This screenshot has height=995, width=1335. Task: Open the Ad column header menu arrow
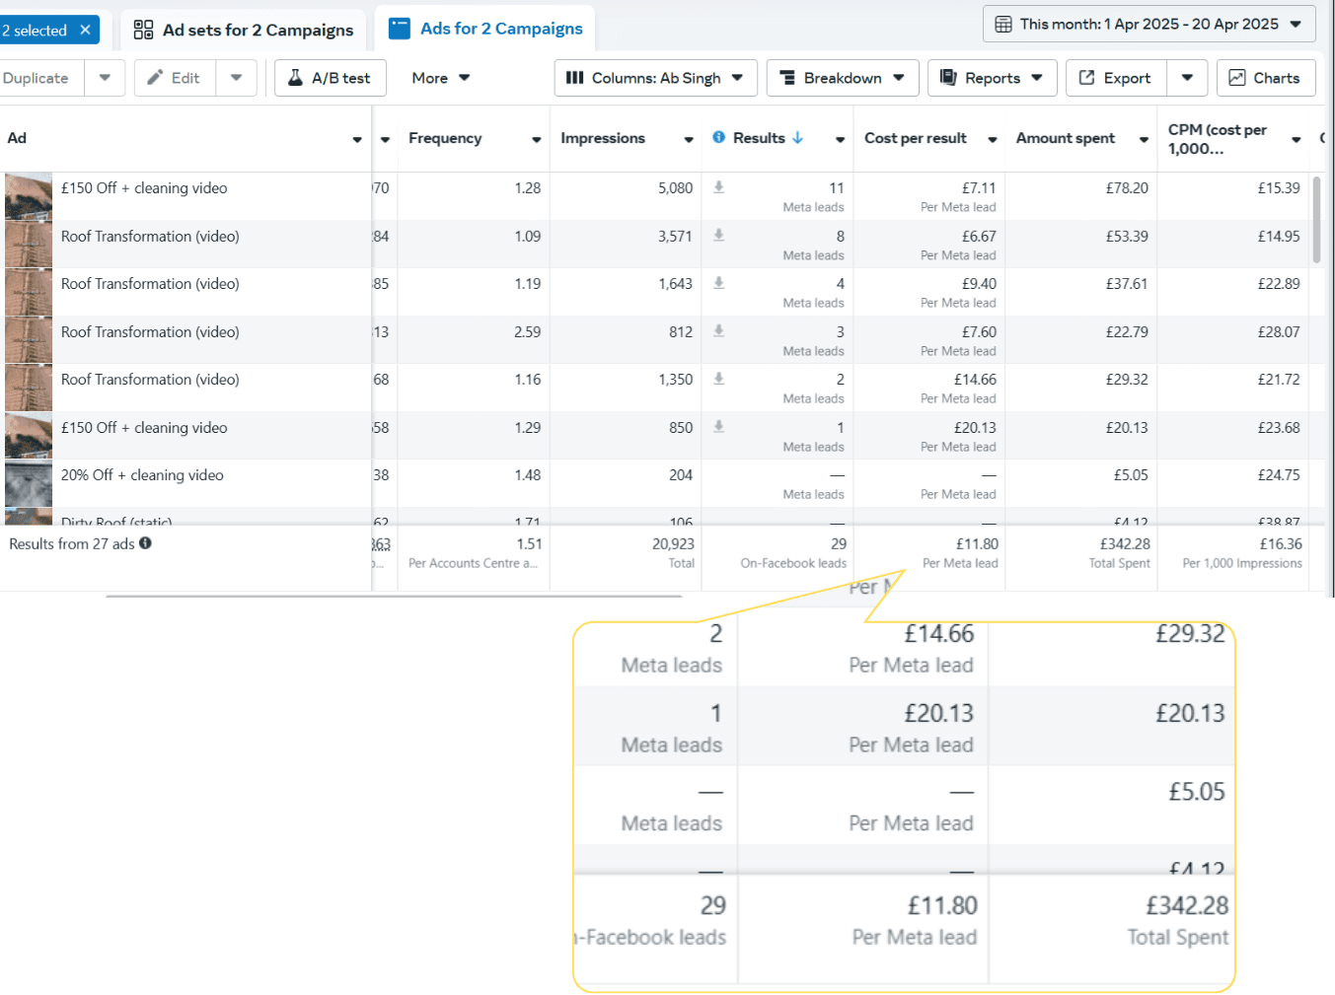click(357, 140)
